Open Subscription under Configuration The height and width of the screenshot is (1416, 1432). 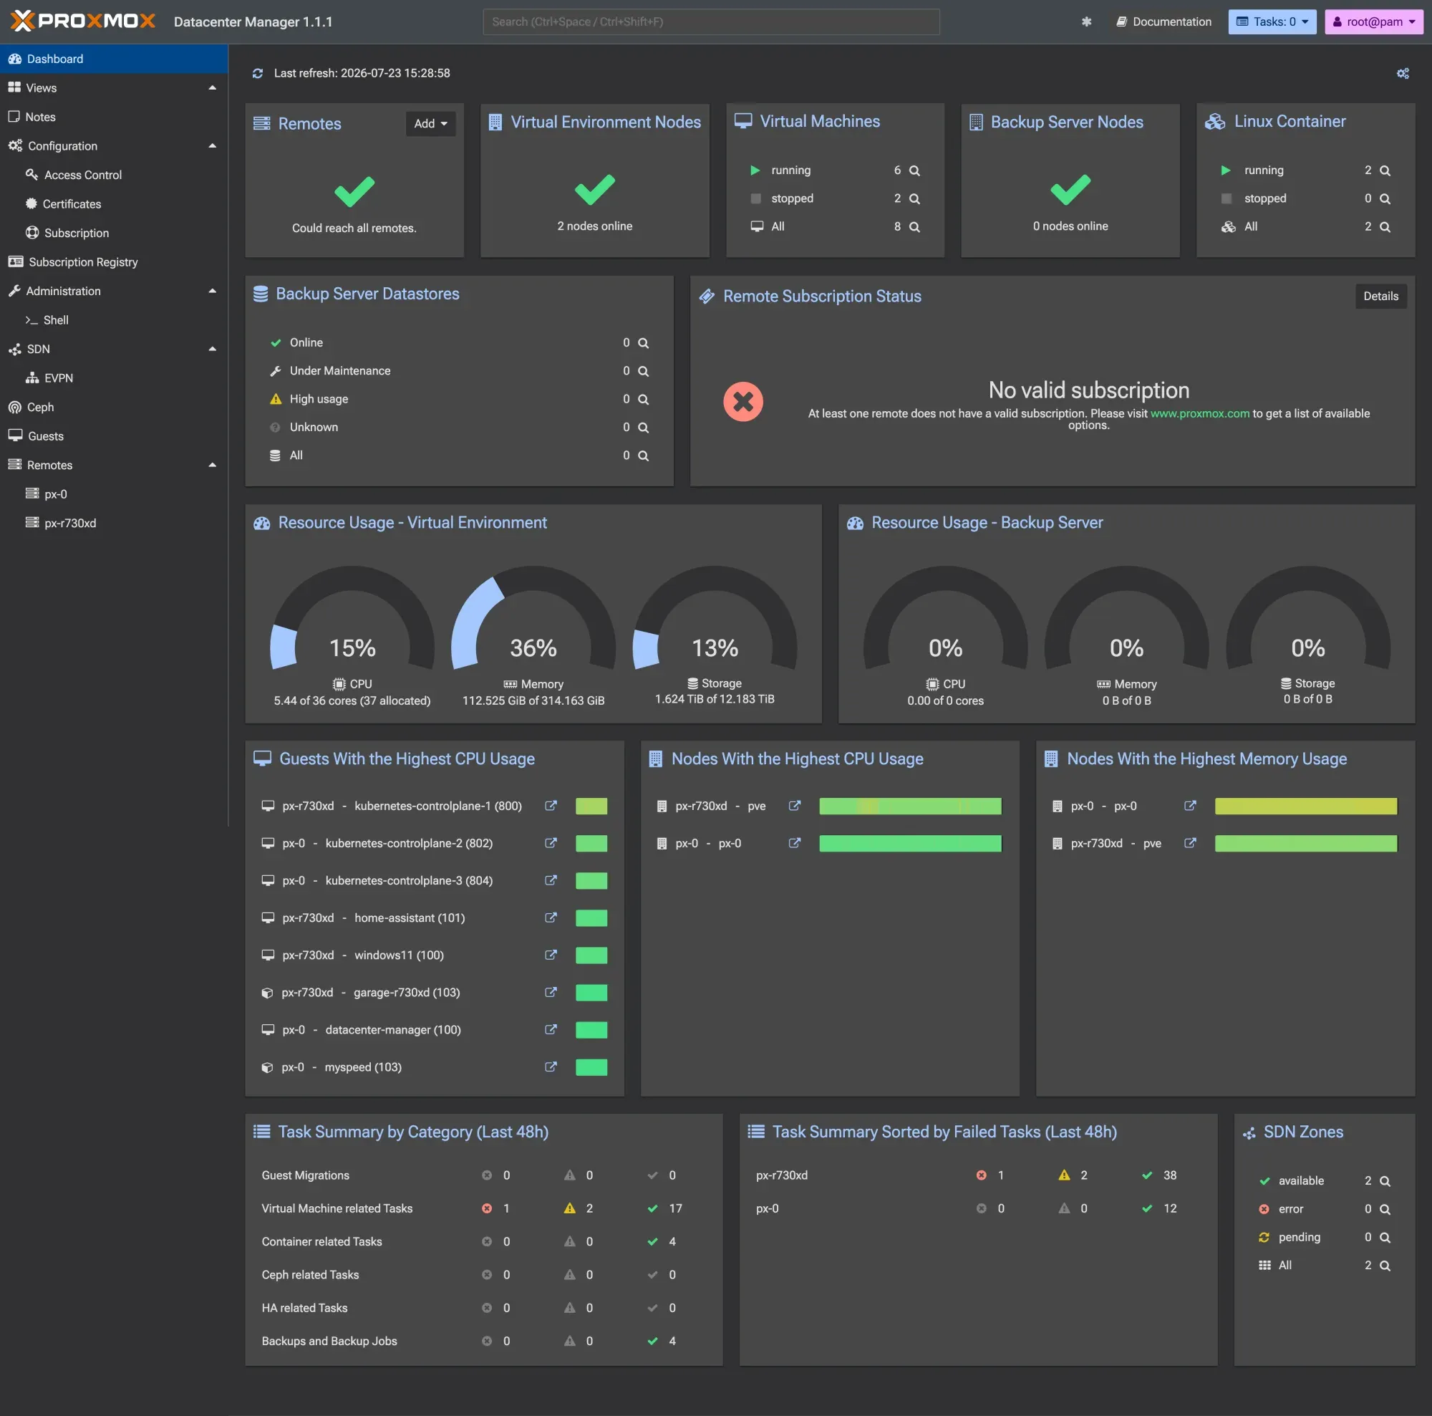pos(114,233)
